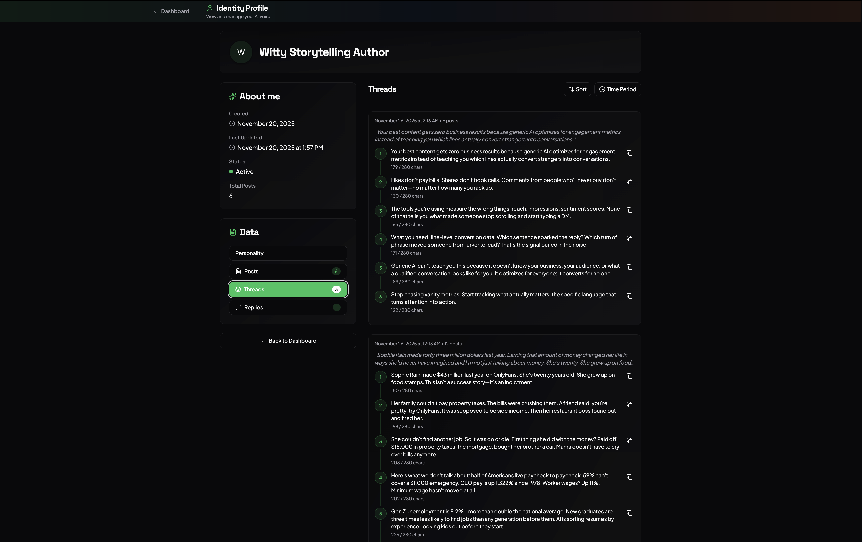Click the back chevron beside Dashboard

(x=155, y=11)
